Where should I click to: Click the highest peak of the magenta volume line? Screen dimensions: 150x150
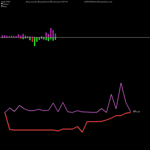pos(121,83)
